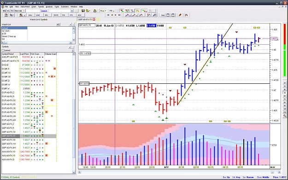Screen dimensions: 288x180
Task: Open the symbol combo box dropdown arrow
Action: [x=72, y=11]
